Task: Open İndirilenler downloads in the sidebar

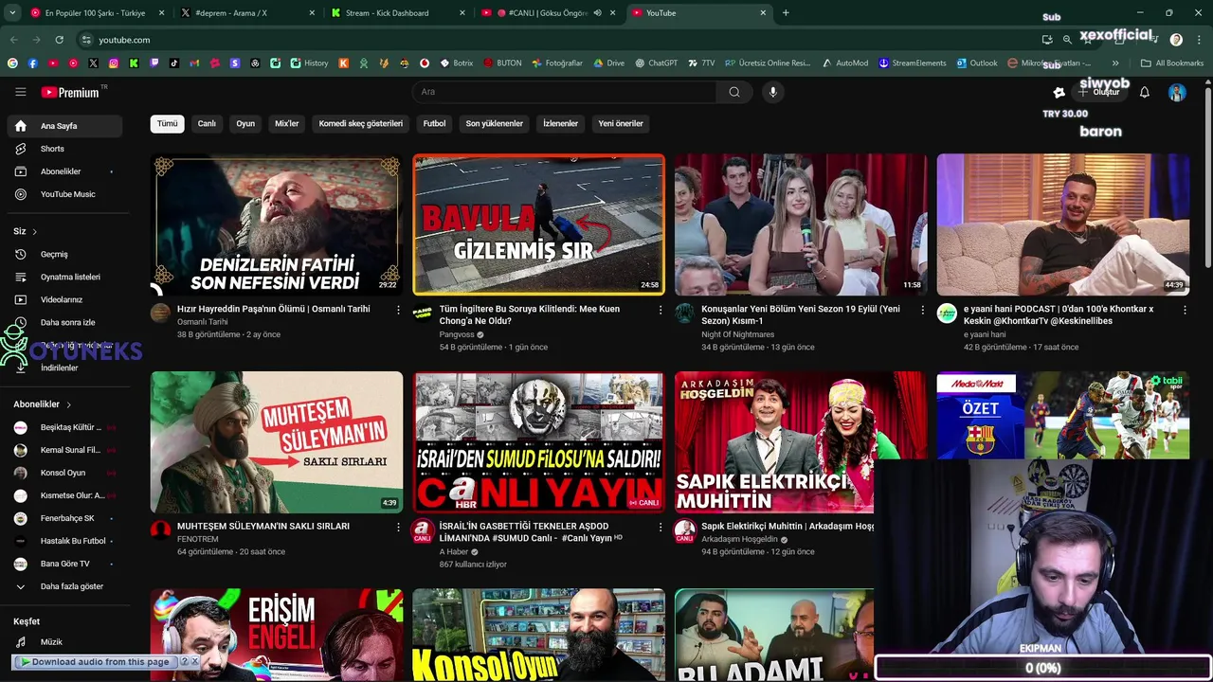Action: 59,368
